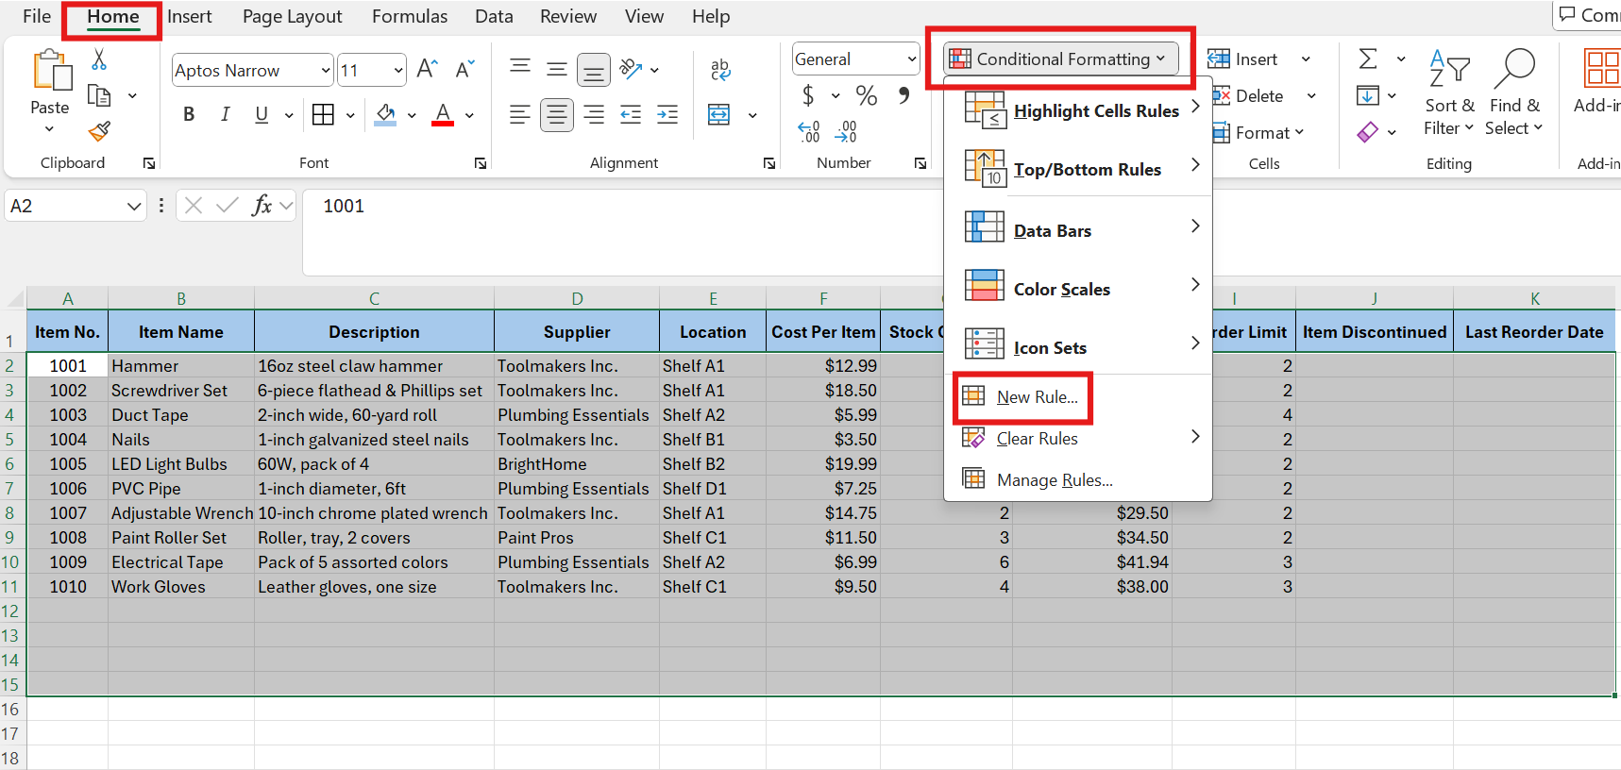Open the Number dialog launcher
The width and height of the screenshot is (1621, 770).
coord(920,163)
